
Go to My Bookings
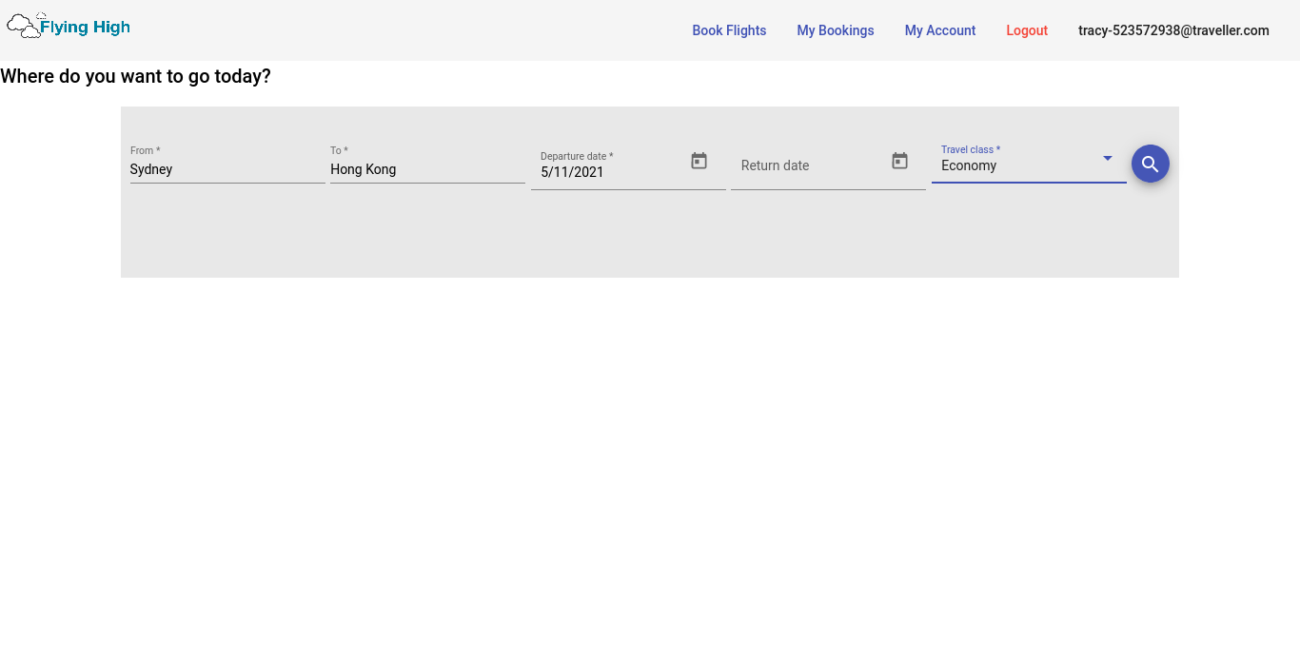836,30
